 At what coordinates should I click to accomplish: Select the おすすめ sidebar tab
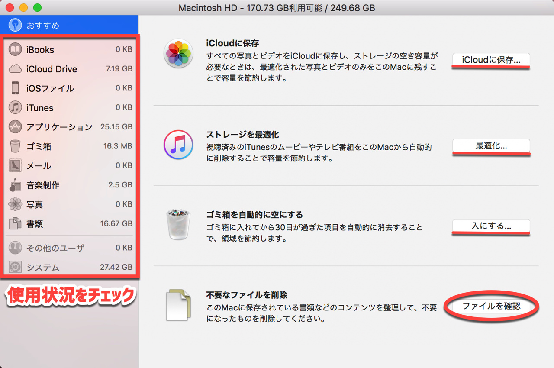click(69, 25)
